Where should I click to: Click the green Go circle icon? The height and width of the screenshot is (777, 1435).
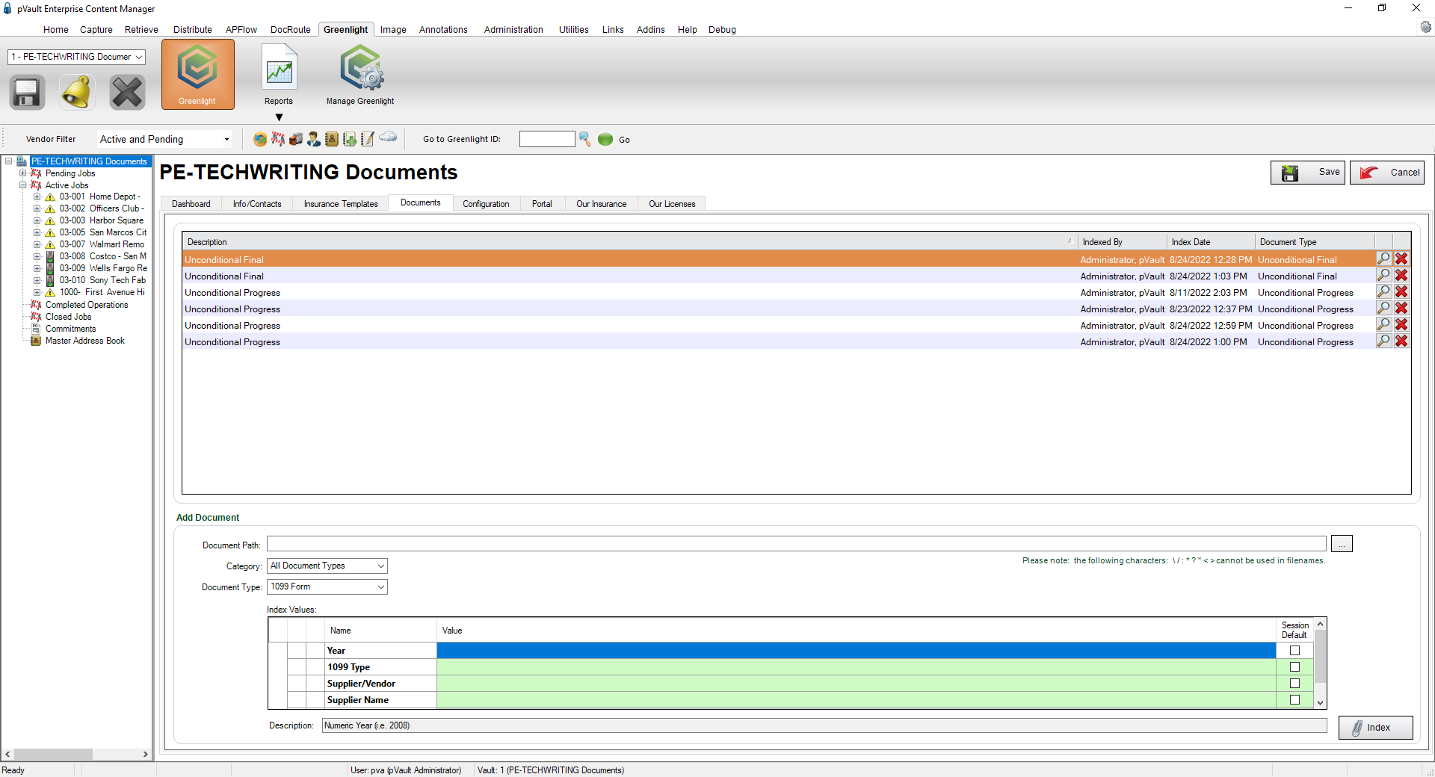605,139
